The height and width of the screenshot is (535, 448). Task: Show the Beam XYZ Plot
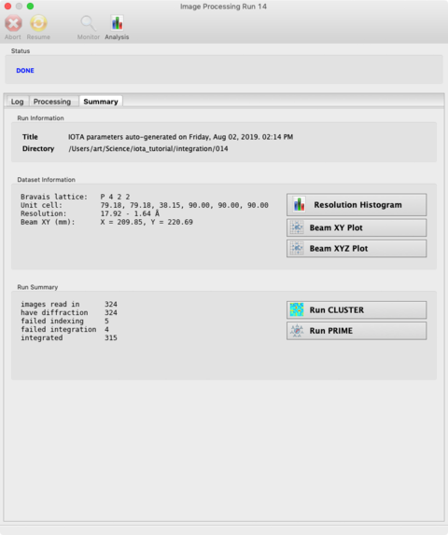coord(357,248)
